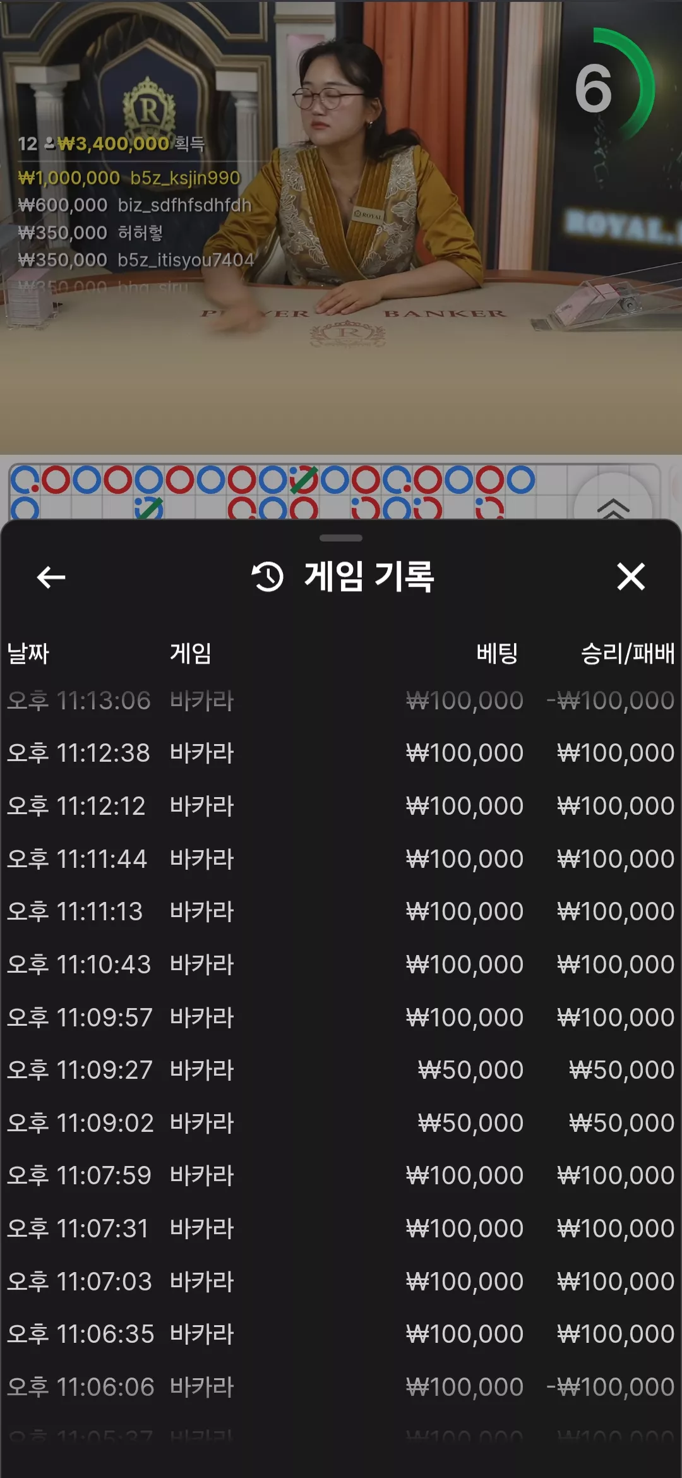Tap the -₩100,000 loss in the 11:13:06 row
The image size is (682, 1478).
click(611, 700)
